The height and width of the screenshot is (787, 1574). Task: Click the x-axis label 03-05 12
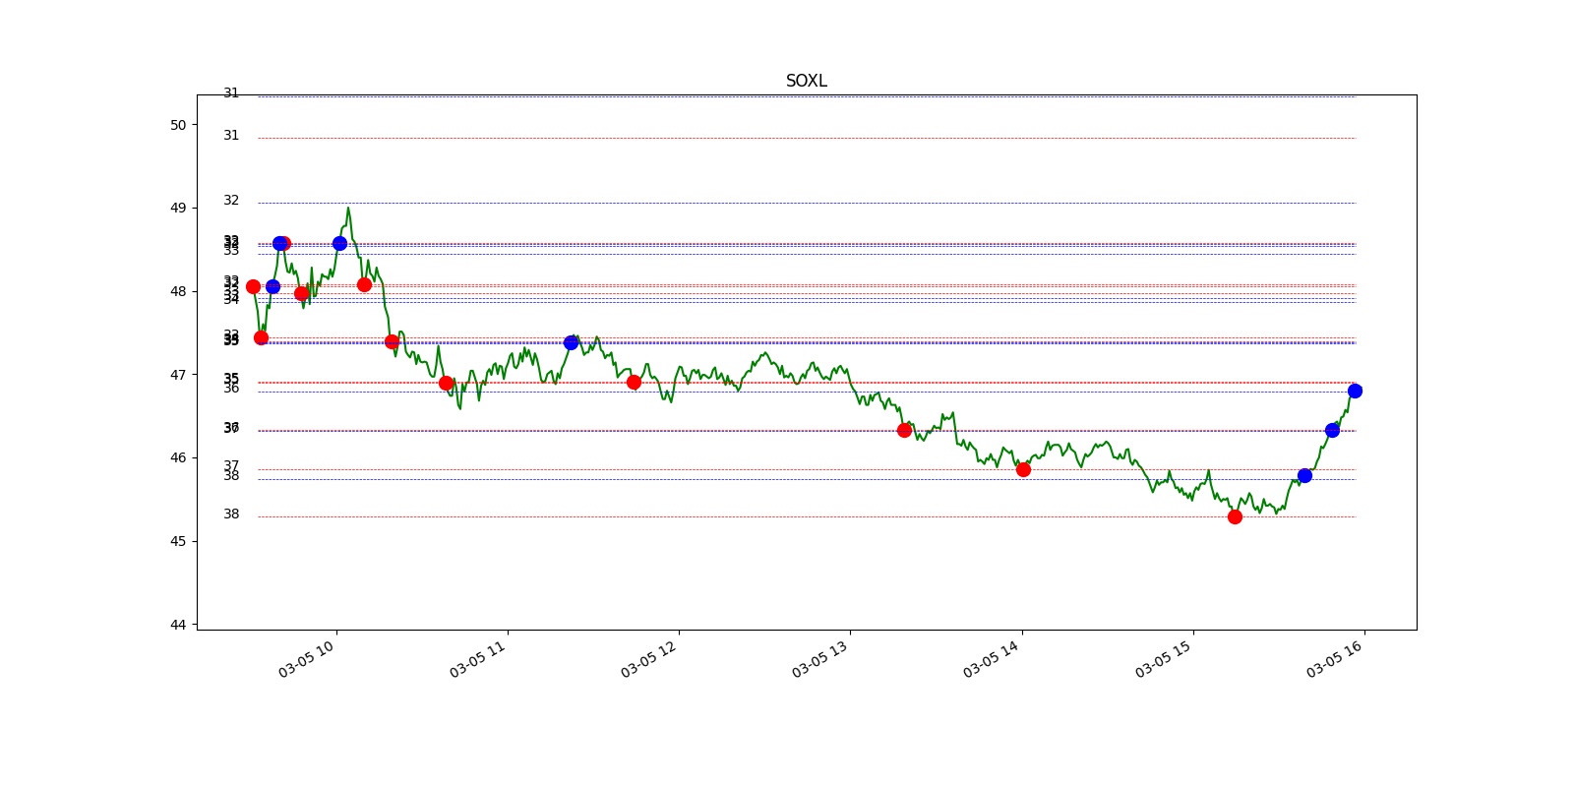coord(649,659)
